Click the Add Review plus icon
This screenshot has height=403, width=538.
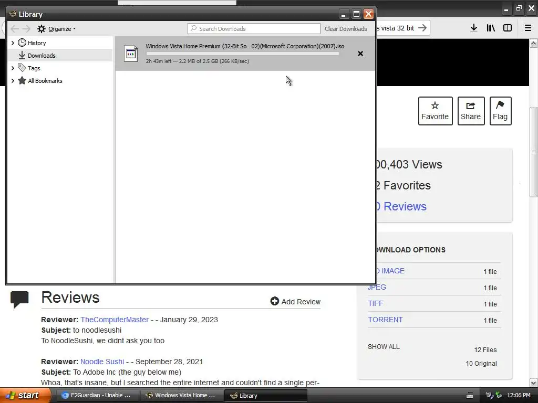point(274,301)
